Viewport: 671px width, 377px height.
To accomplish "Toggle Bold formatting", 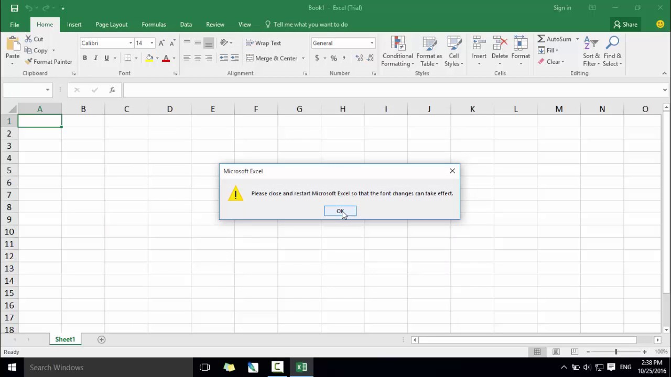I will pyautogui.click(x=84, y=58).
